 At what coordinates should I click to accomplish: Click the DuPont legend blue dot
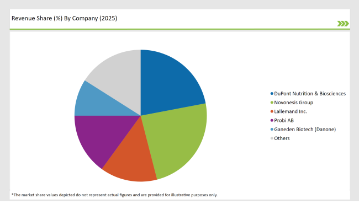[272, 94]
